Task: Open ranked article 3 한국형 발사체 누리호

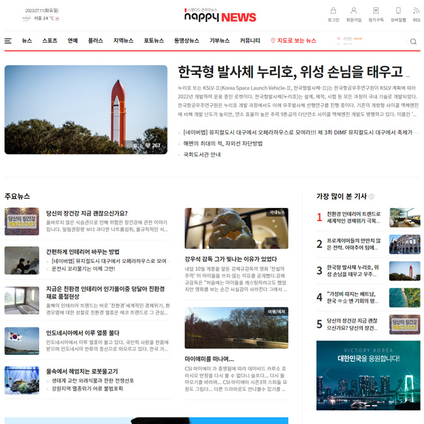Action: [353, 271]
